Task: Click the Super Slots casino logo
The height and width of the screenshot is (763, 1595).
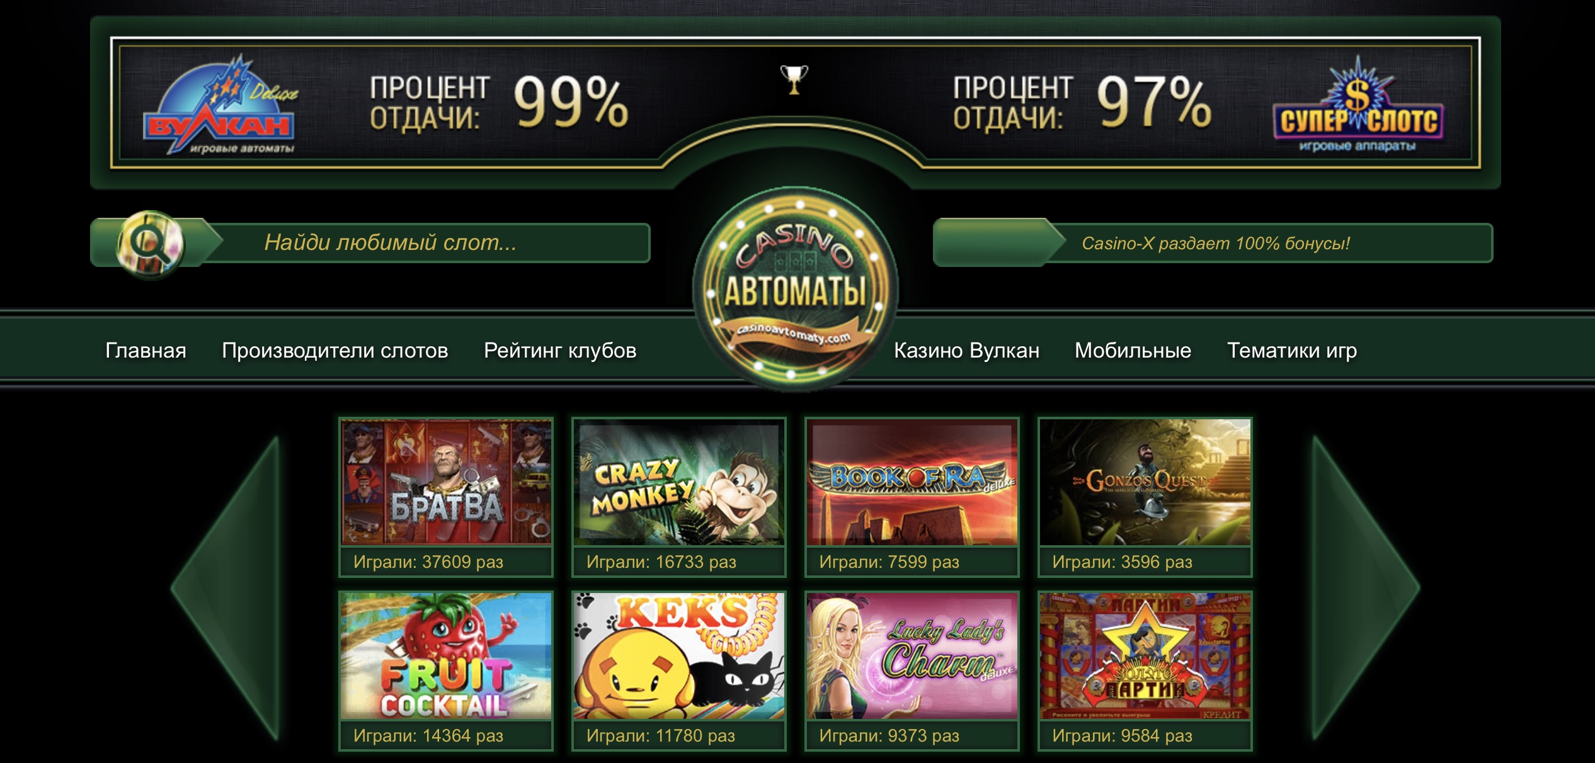Action: [1358, 105]
